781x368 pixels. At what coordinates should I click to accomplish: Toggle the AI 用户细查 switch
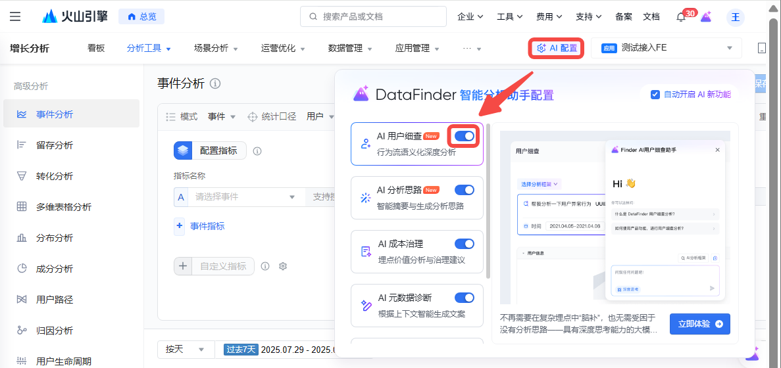pyautogui.click(x=465, y=136)
